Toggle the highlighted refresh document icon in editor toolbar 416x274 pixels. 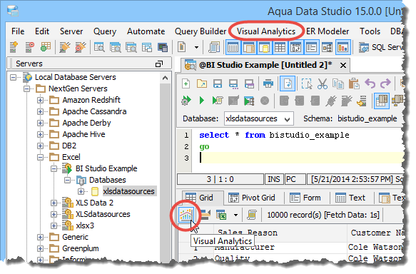(288, 83)
